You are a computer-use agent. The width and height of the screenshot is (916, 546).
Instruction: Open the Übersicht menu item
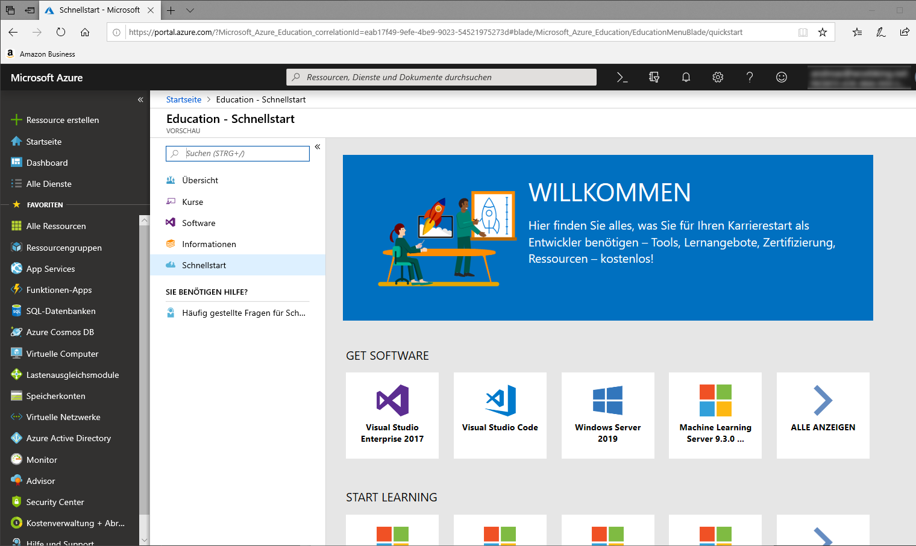(200, 180)
